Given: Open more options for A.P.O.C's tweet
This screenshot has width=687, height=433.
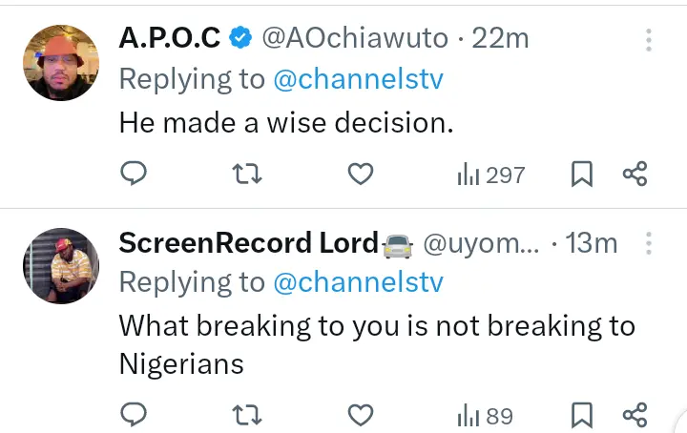Looking at the screenshot, I should tap(649, 40).
